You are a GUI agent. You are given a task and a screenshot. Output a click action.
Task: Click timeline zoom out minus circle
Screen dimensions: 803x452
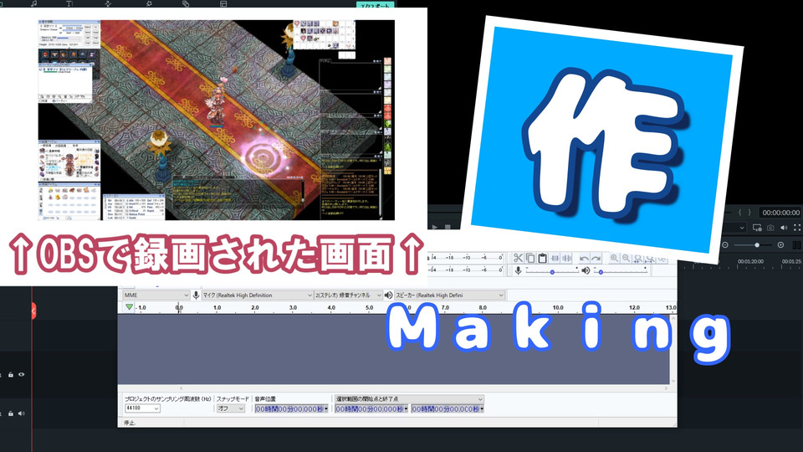click(724, 245)
